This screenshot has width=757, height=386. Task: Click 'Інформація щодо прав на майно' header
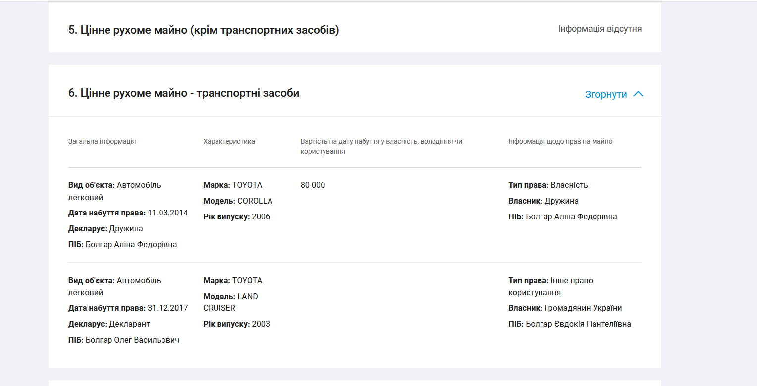(x=560, y=141)
